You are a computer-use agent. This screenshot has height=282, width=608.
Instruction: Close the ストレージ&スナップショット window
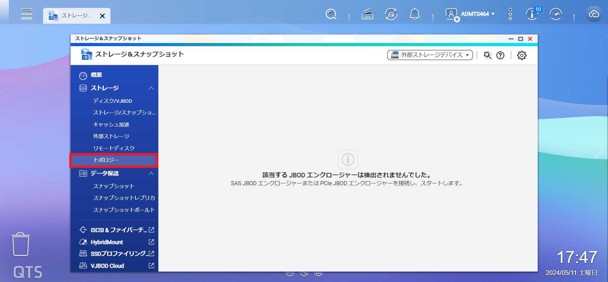pyautogui.click(x=530, y=39)
